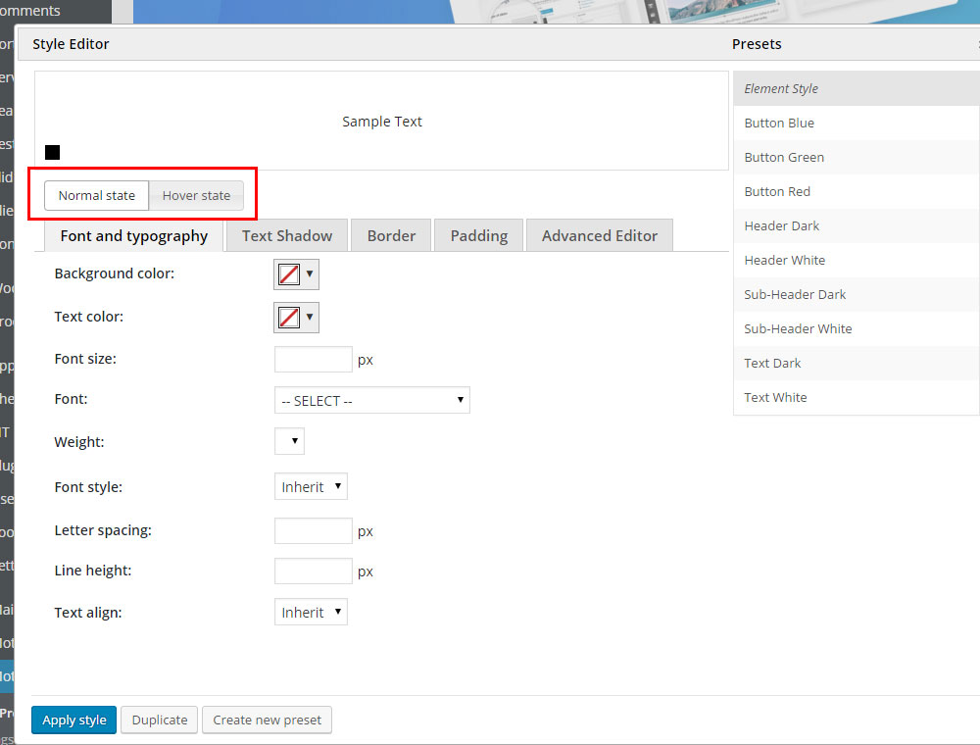Click the Sample Text preview
The image size is (980, 745).
[382, 122]
